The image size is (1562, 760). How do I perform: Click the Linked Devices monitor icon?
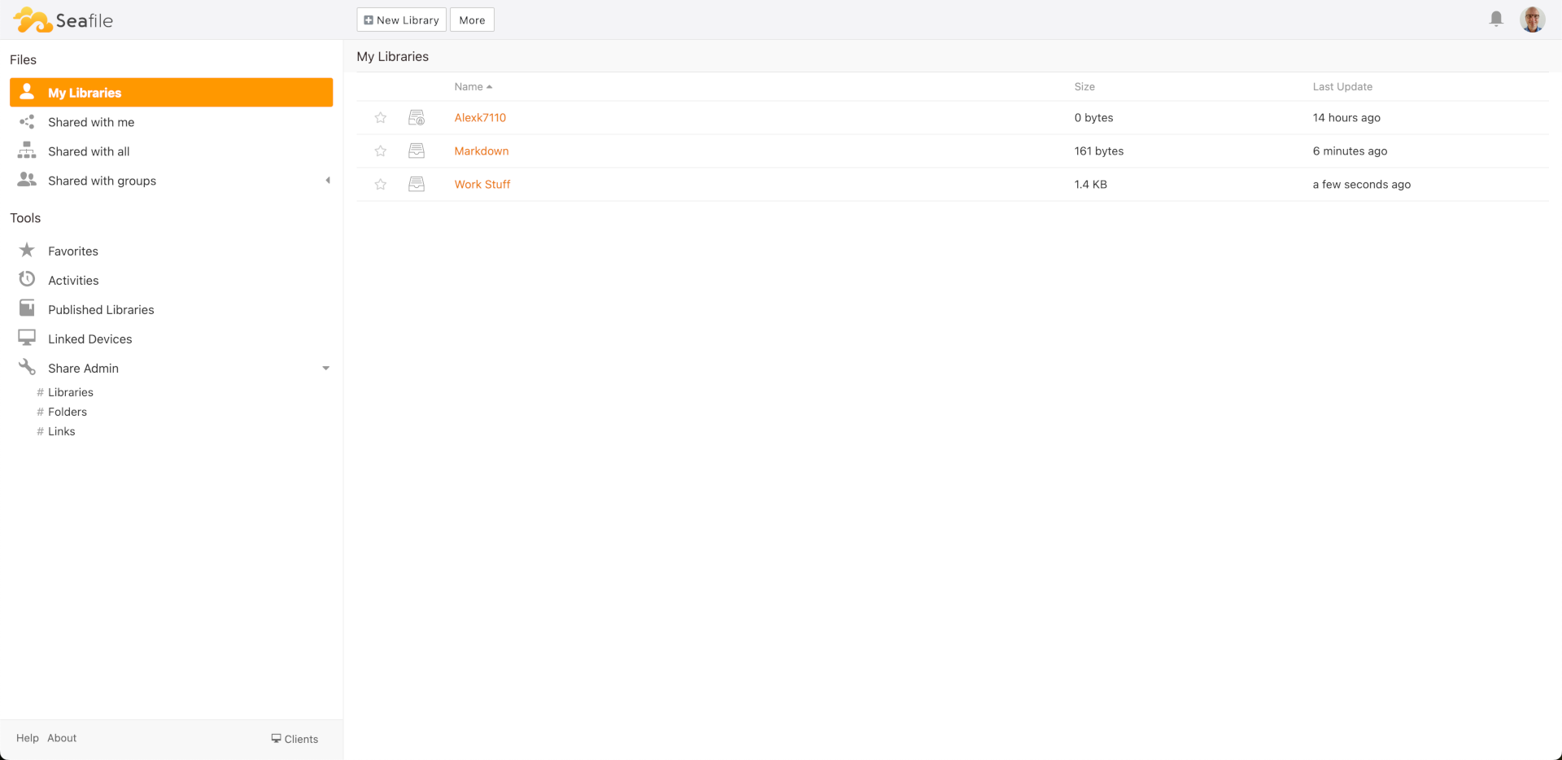(x=27, y=338)
